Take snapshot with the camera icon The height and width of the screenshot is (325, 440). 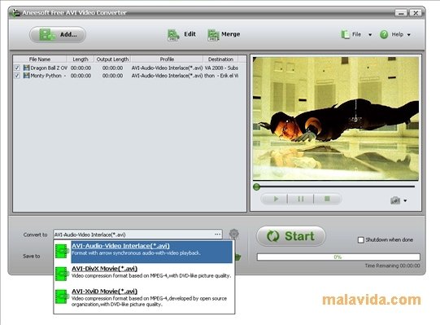pos(395,200)
